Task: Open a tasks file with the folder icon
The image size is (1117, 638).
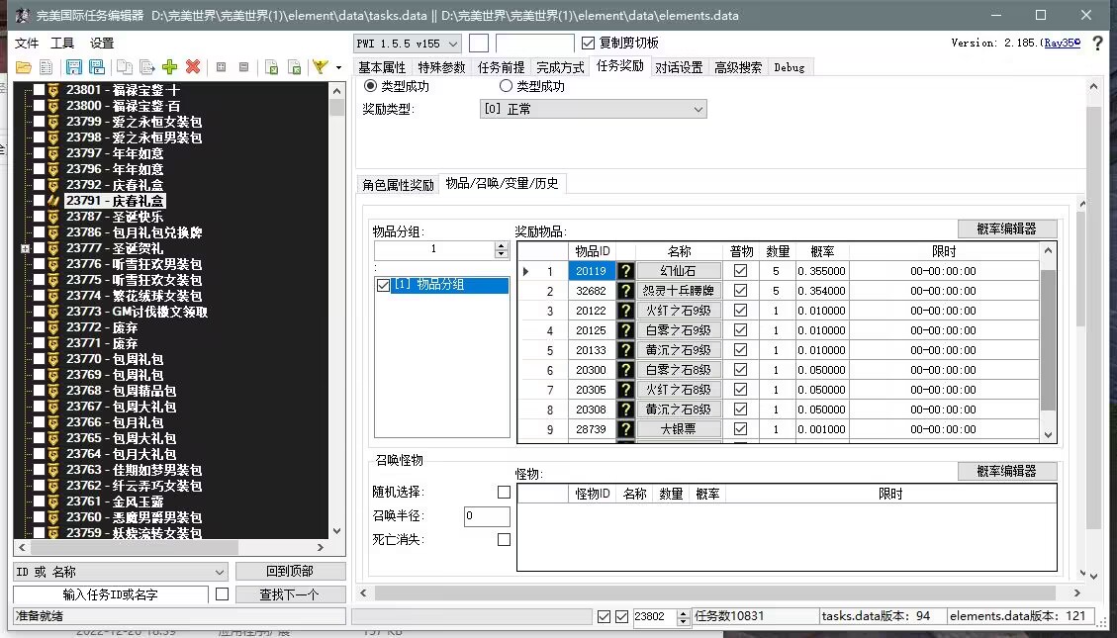Action: (24, 67)
